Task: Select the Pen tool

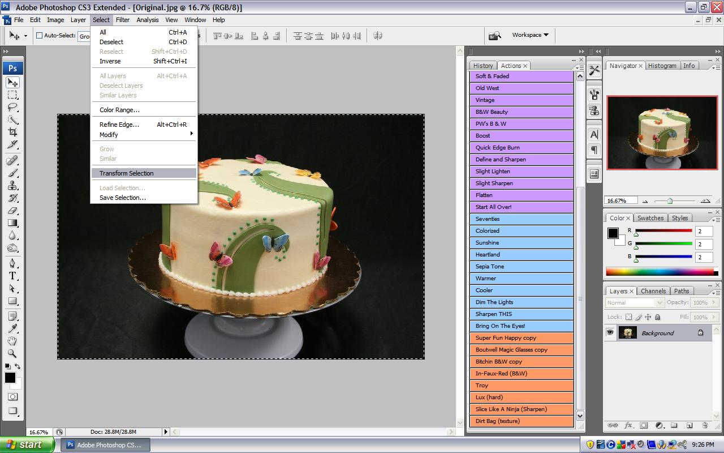Action: click(12, 263)
